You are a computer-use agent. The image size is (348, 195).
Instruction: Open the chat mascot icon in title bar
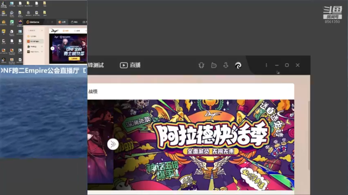pyautogui.click(x=214, y=65)
